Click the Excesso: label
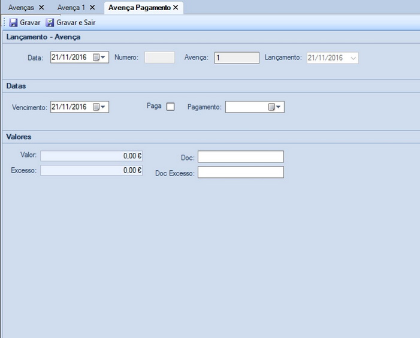Viewport: 420px width, 338px height. [23, 170]
